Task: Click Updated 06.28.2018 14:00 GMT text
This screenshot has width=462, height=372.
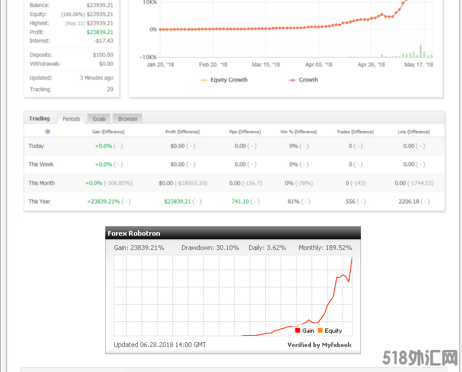Action: (x=160, y=345)
